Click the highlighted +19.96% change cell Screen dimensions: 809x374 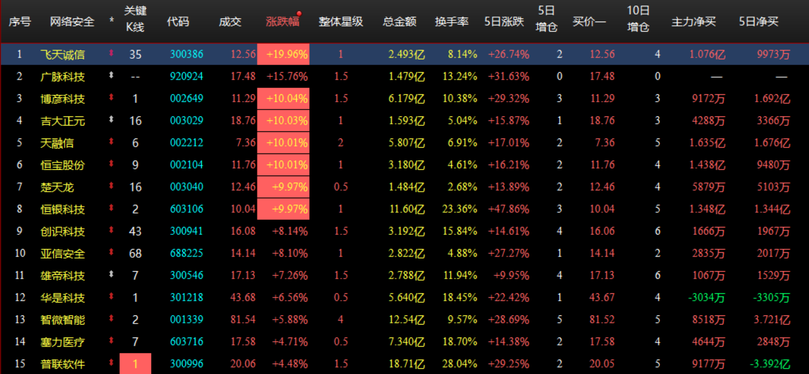click(283, 54)
